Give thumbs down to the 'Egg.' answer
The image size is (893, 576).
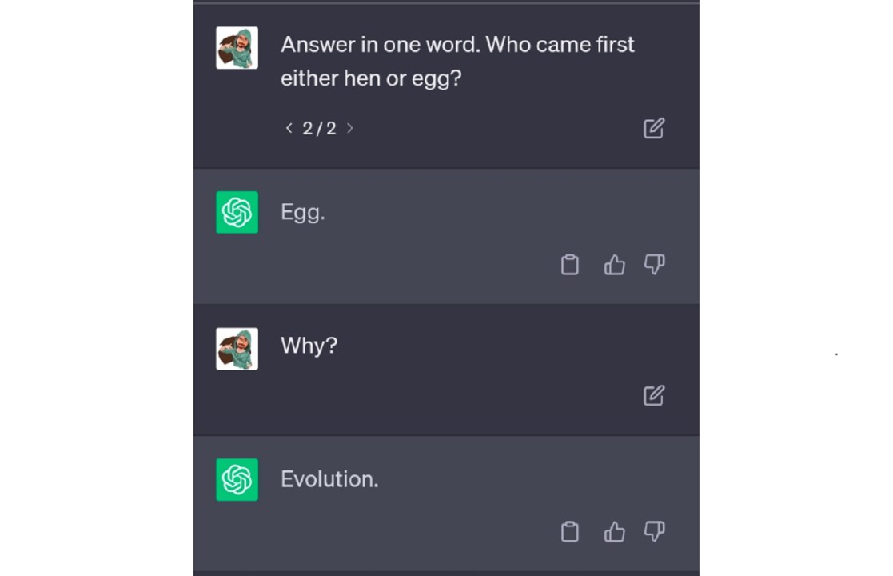pyautogui.click(x=654, y=265)
